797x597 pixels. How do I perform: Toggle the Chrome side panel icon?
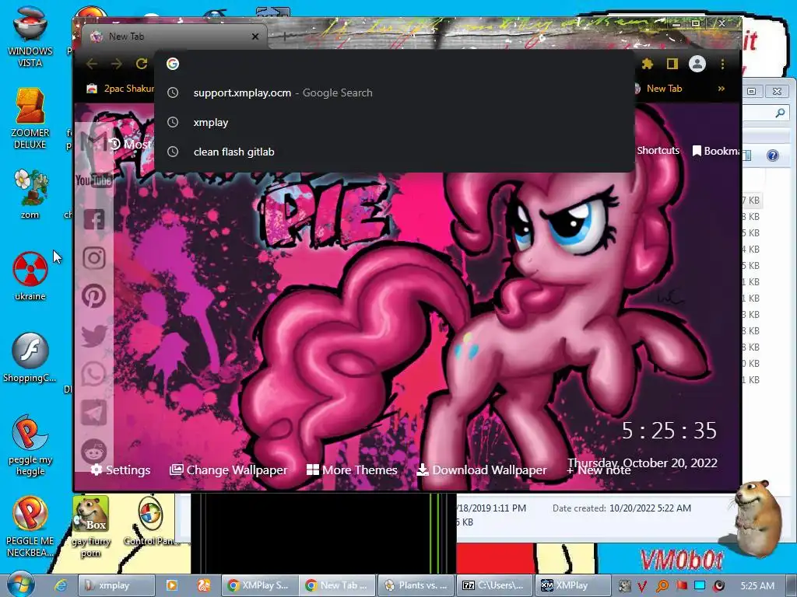pos(672,64)
